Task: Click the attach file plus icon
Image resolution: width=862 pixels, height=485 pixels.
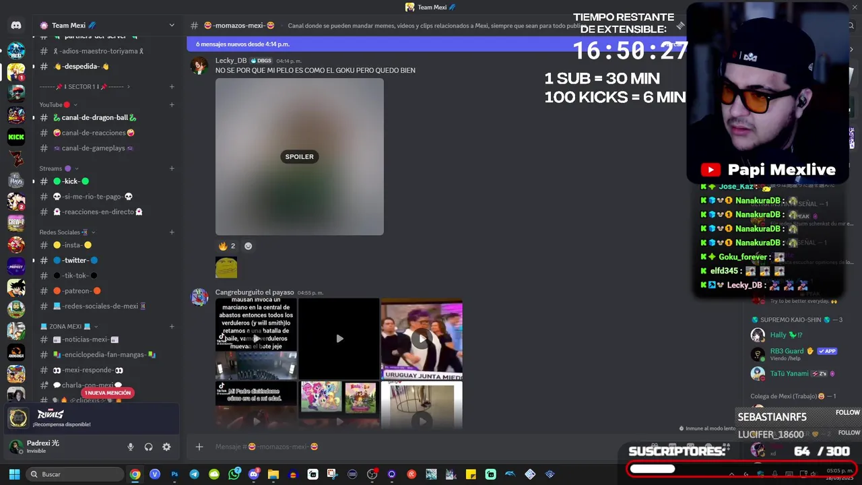Action: coord(199,447)
